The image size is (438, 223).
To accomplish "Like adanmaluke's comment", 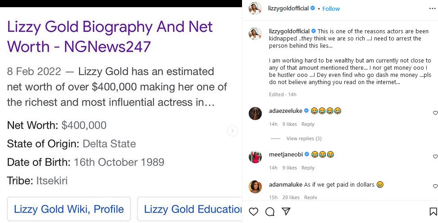I will tap(435, 186).
